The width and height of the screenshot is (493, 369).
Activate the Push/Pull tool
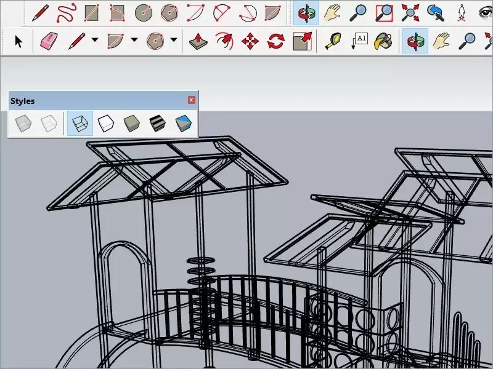coord(197,42)
